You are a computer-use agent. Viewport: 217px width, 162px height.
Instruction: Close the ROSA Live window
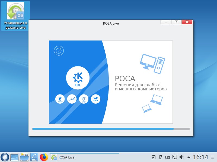[x=187, y=22]
